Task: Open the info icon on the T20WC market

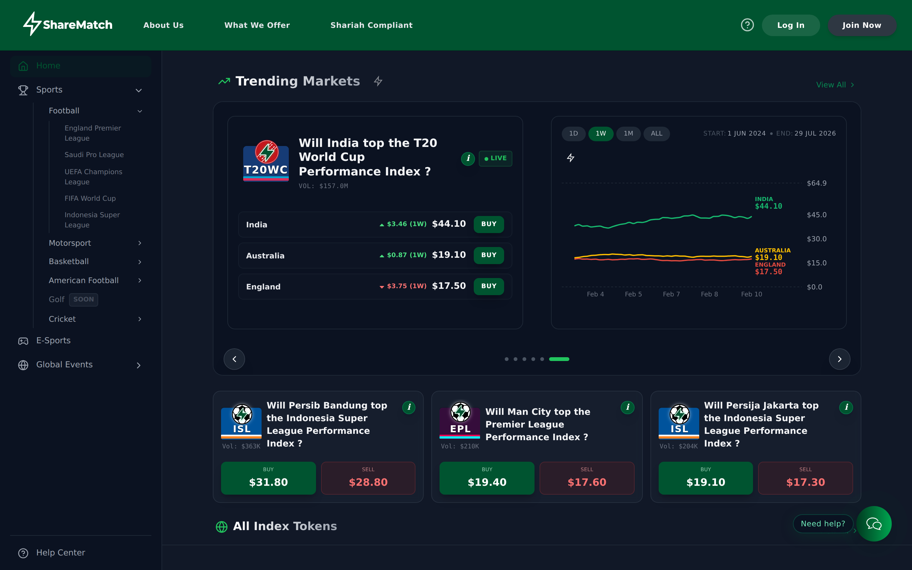Action: 468,159
